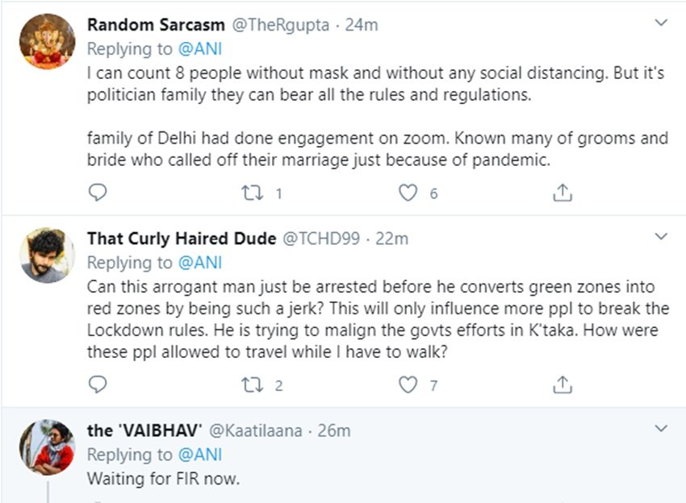View That Curly Haired Dude's avatar
686x503 pixels.
[47, 255]
